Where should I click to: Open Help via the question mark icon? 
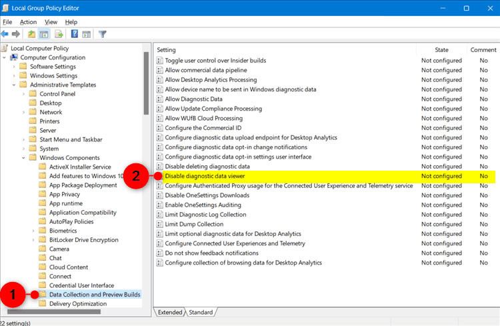tap(75, 34)
